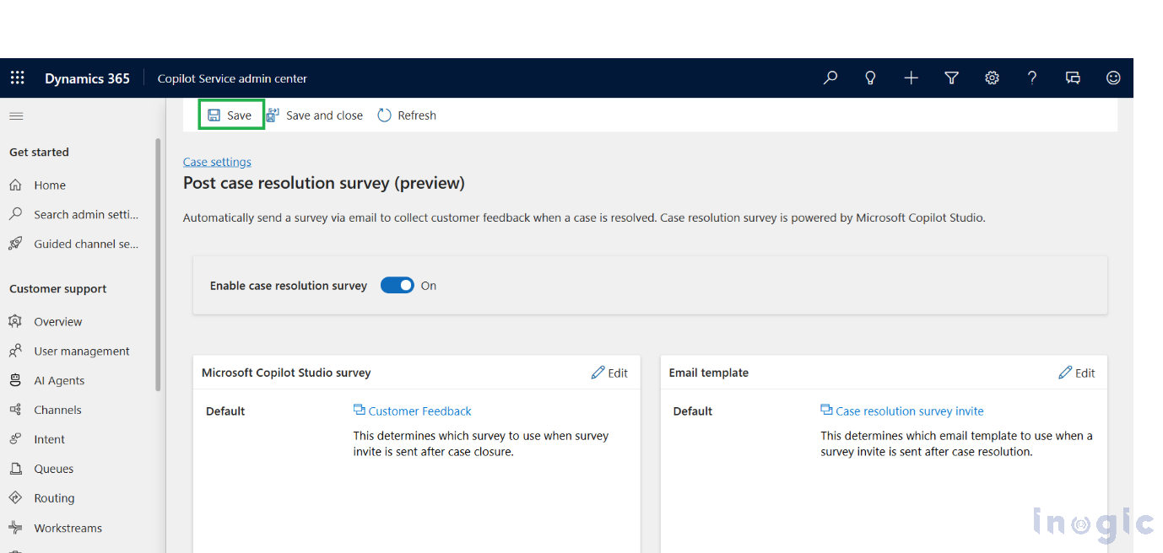Click Save and close
The image size is (1163, 553).
[315, 115]
